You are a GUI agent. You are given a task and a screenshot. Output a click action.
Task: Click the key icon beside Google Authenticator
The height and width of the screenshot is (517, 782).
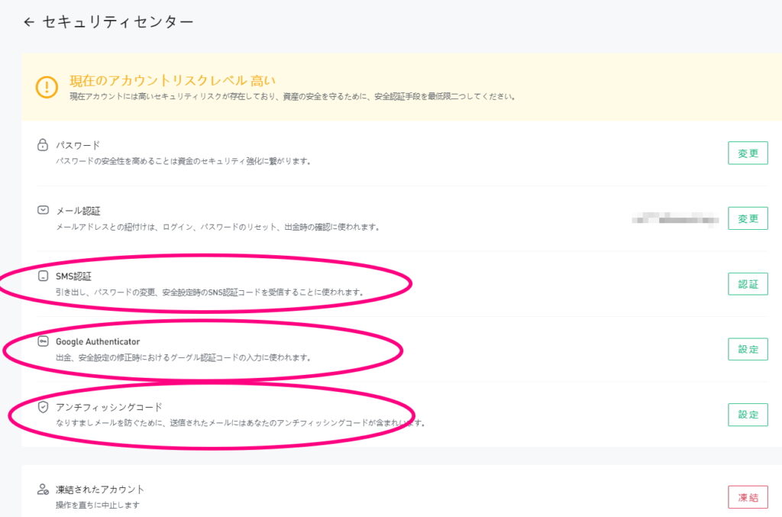(43, 341)
